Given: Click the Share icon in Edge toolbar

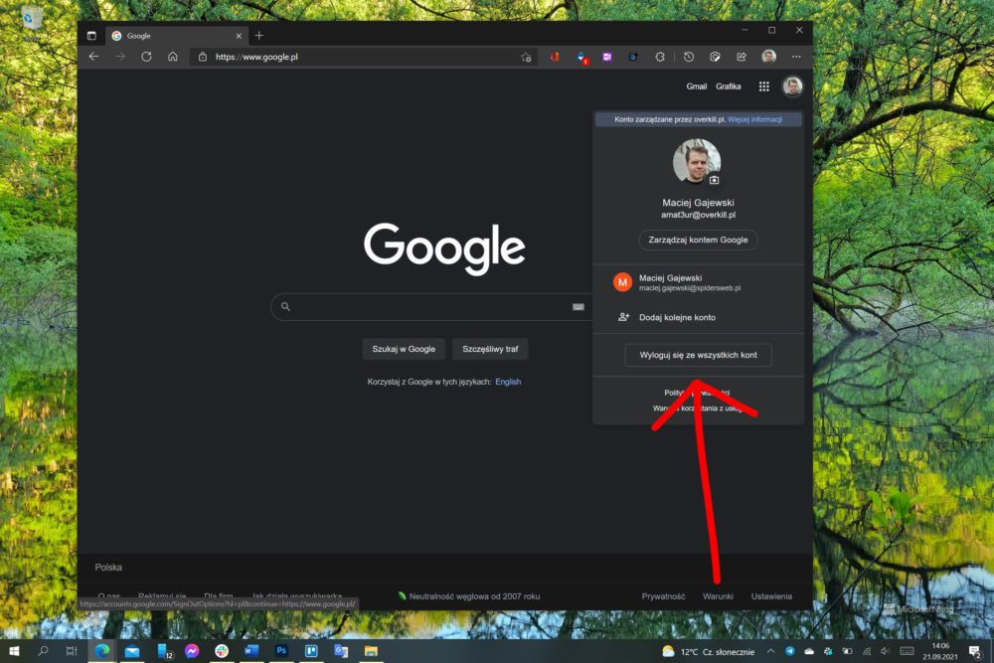Looking at the screenshot, I should pyautogui.click(x=742, y=57).
